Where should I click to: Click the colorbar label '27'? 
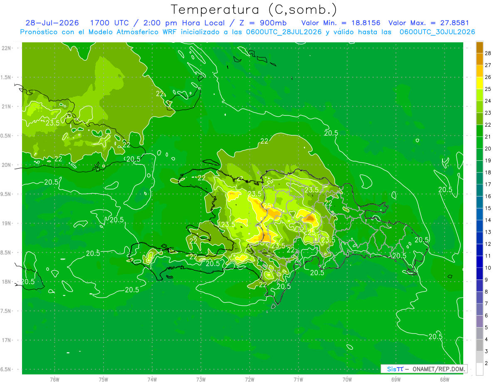pos(488,65)
